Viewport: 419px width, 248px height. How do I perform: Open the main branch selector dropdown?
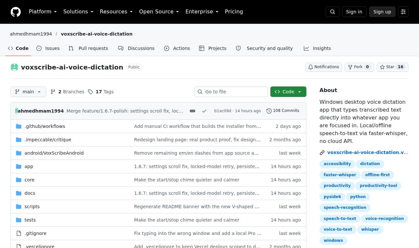(x=28, y=92)
